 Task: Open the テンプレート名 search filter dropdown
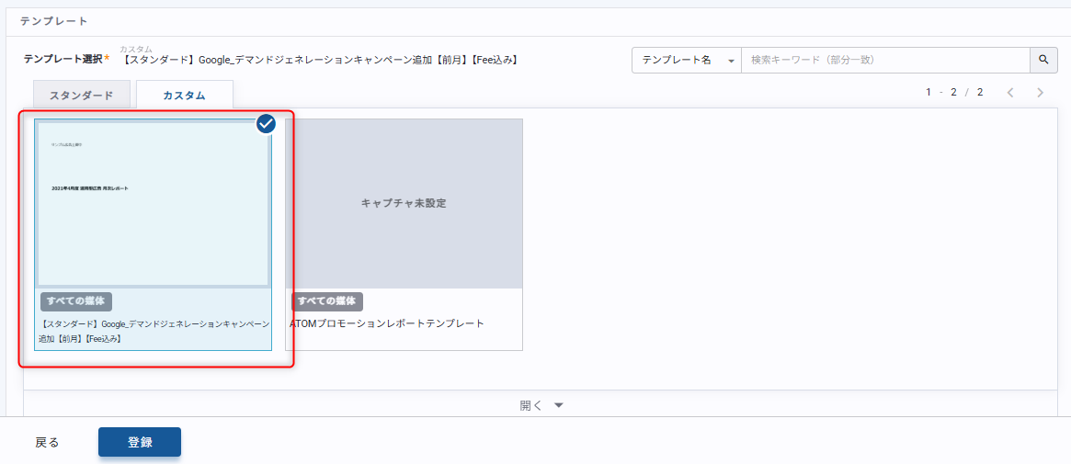tap(687, 60)
